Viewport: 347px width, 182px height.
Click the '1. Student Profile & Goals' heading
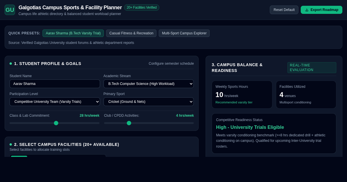pyautogui.click(x=48, y=64)
